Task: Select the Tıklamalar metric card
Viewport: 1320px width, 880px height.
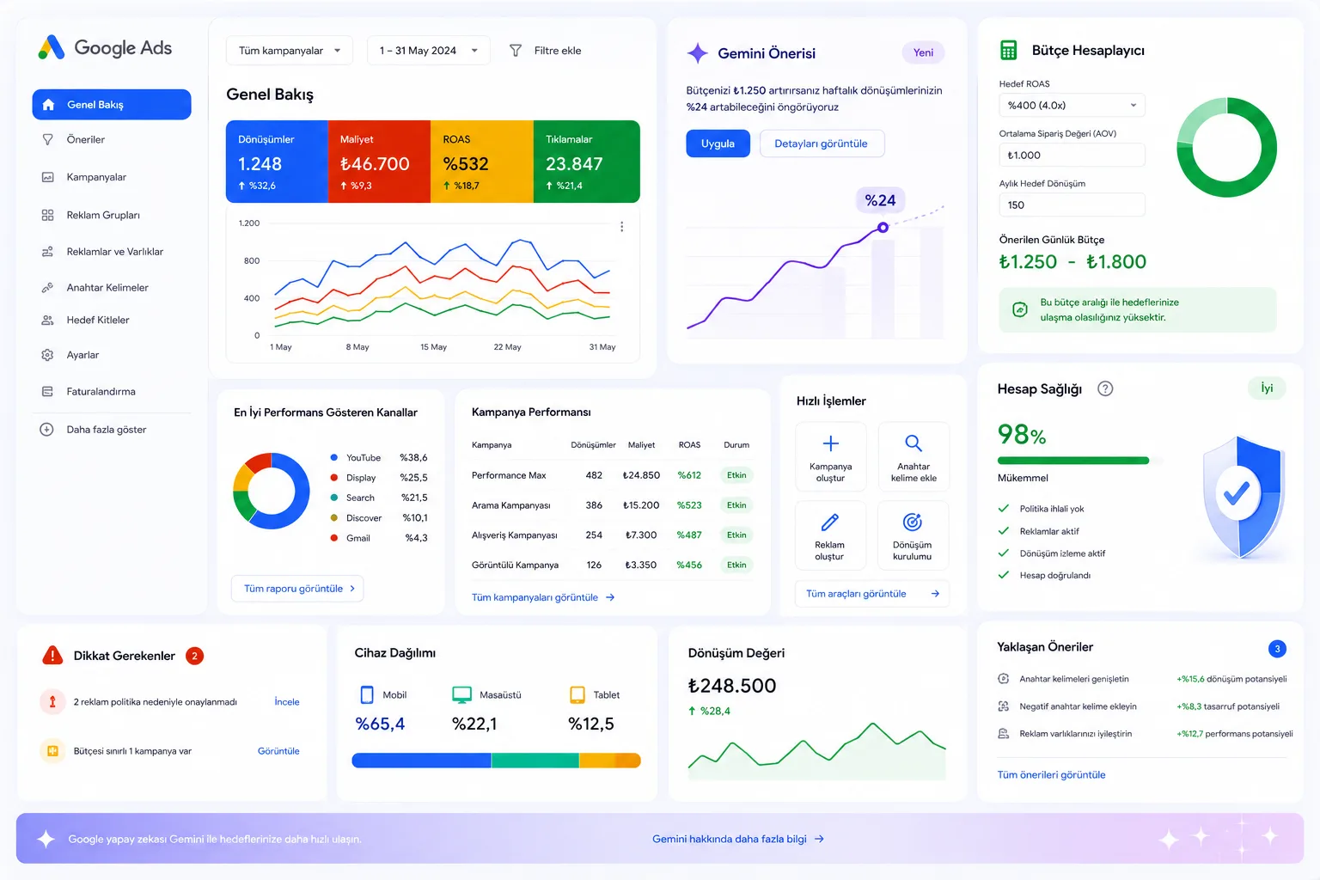Action: click(x=587, y=162)
